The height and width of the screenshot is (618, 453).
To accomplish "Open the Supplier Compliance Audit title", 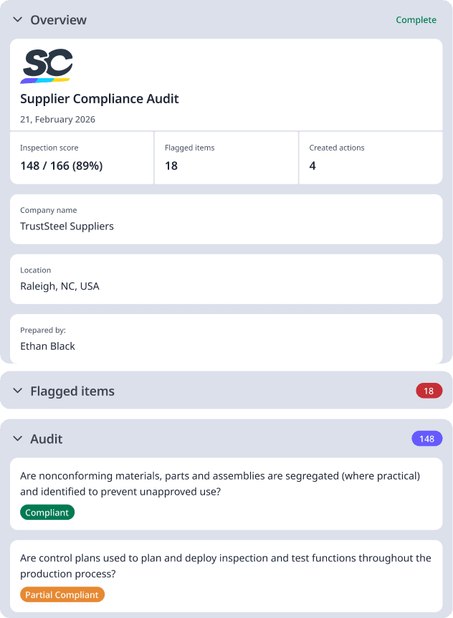I will coord(100,99).
